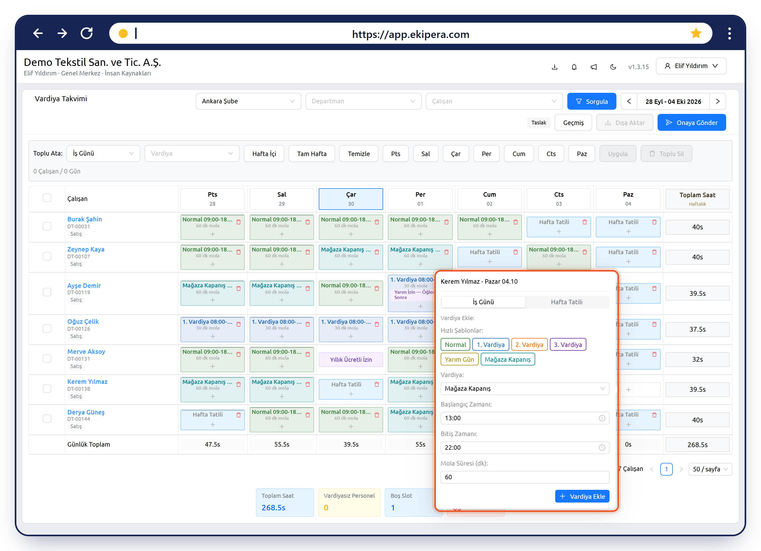The height and width of the screenshot is (551, 761).
Task: Click the bookmark star icon
Action: point(696,33)
